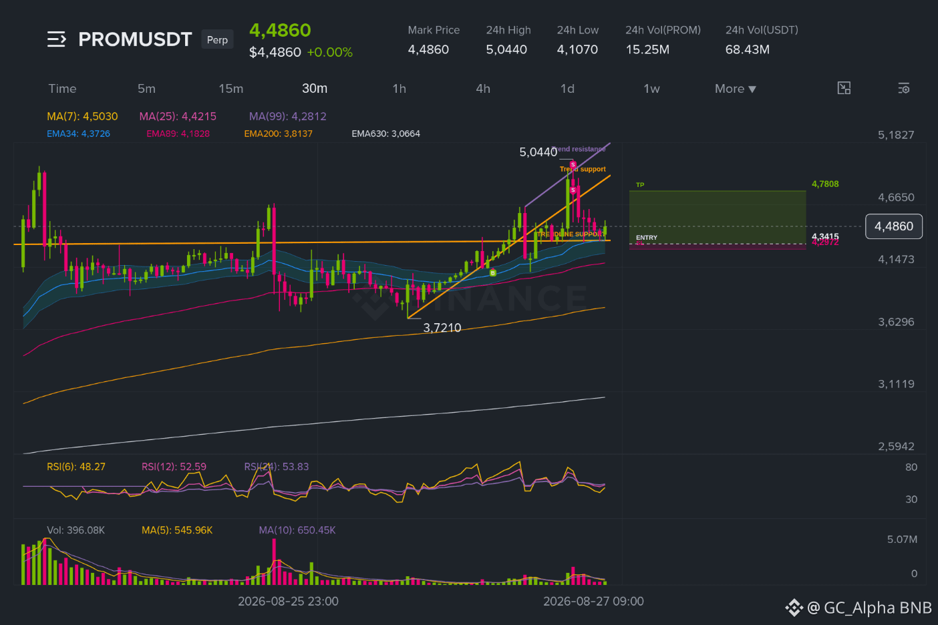Open the hamburger menu beside PROMUSDT
938x625 pixels.
(57, 39)
